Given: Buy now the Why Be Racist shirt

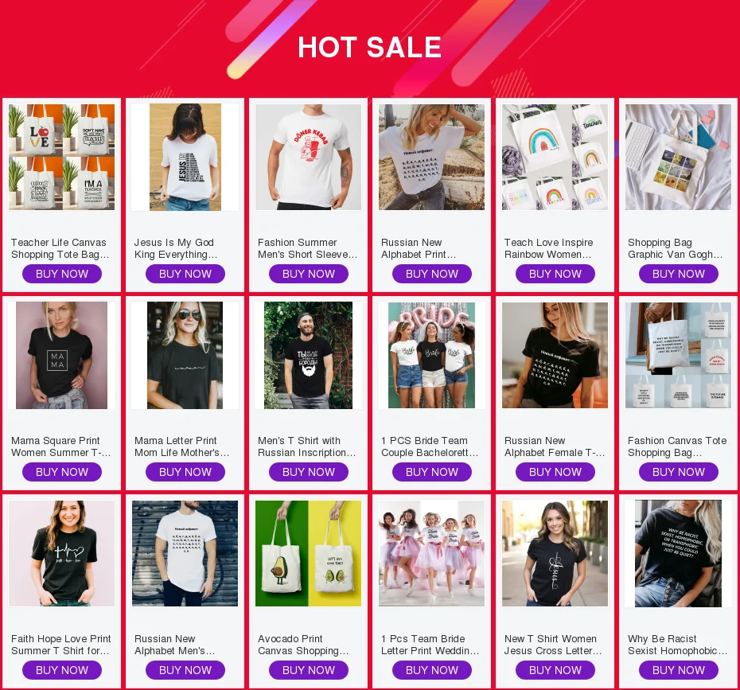Looking at the screenshot, I should (679, 670).
